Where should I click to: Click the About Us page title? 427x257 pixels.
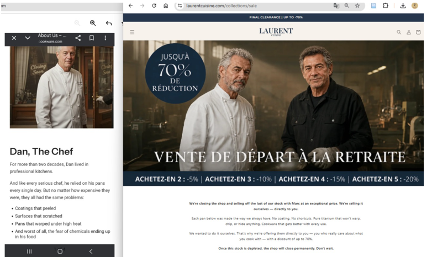(x=52, y=35)
